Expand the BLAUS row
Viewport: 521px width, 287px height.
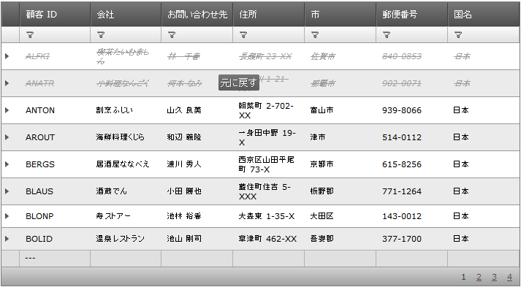pyautogui.click(x=7, y=191)
